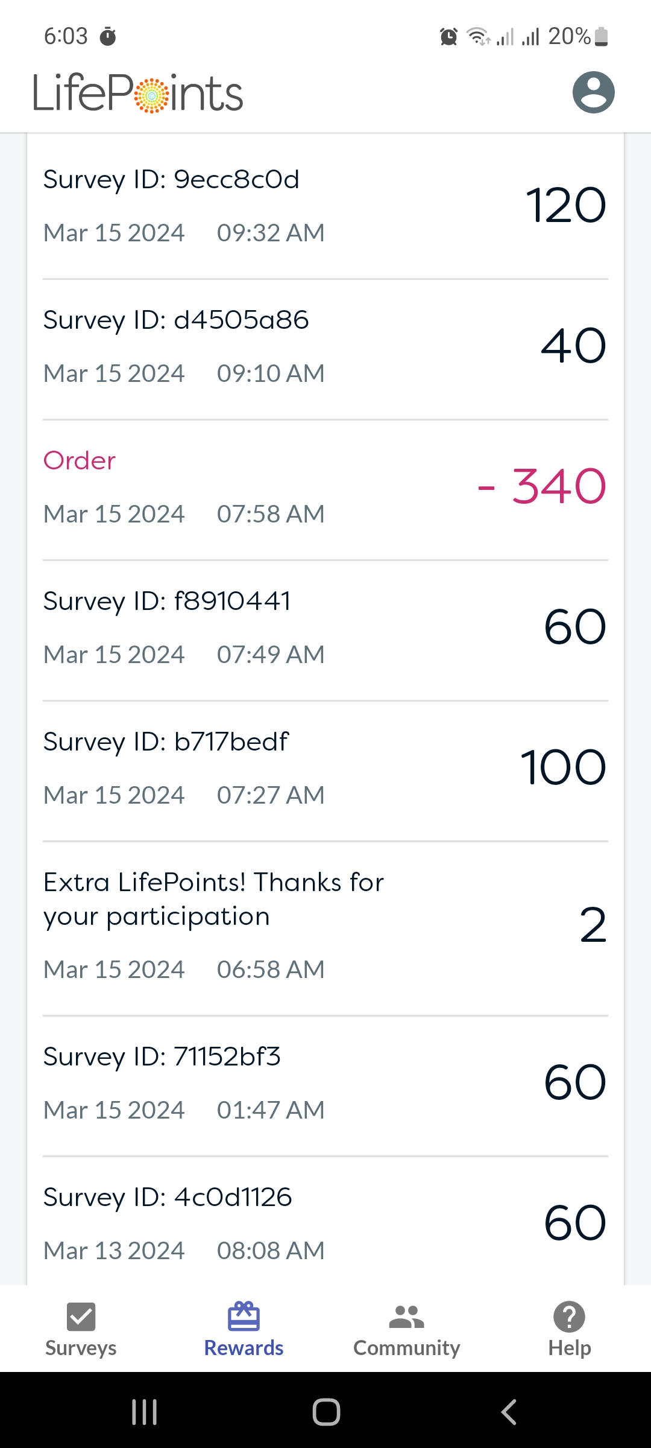651x1448 pixels.
Task: Select Survey ID d4505a86 entry
Action: [325, 349]
